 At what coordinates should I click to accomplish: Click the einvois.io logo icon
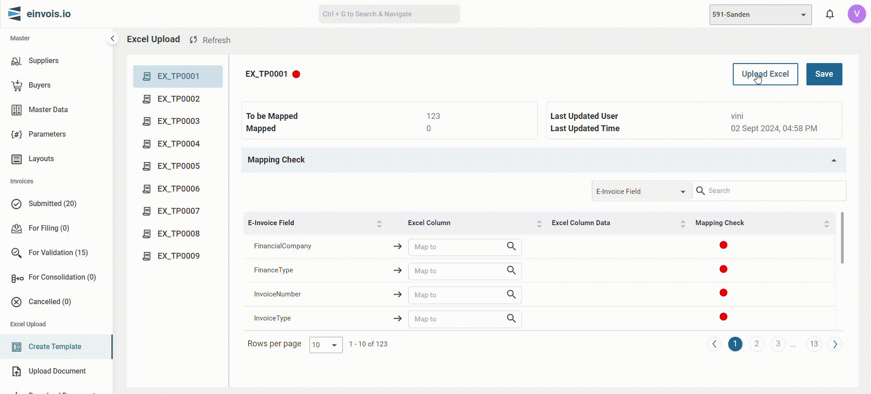[x=15, y=14]
